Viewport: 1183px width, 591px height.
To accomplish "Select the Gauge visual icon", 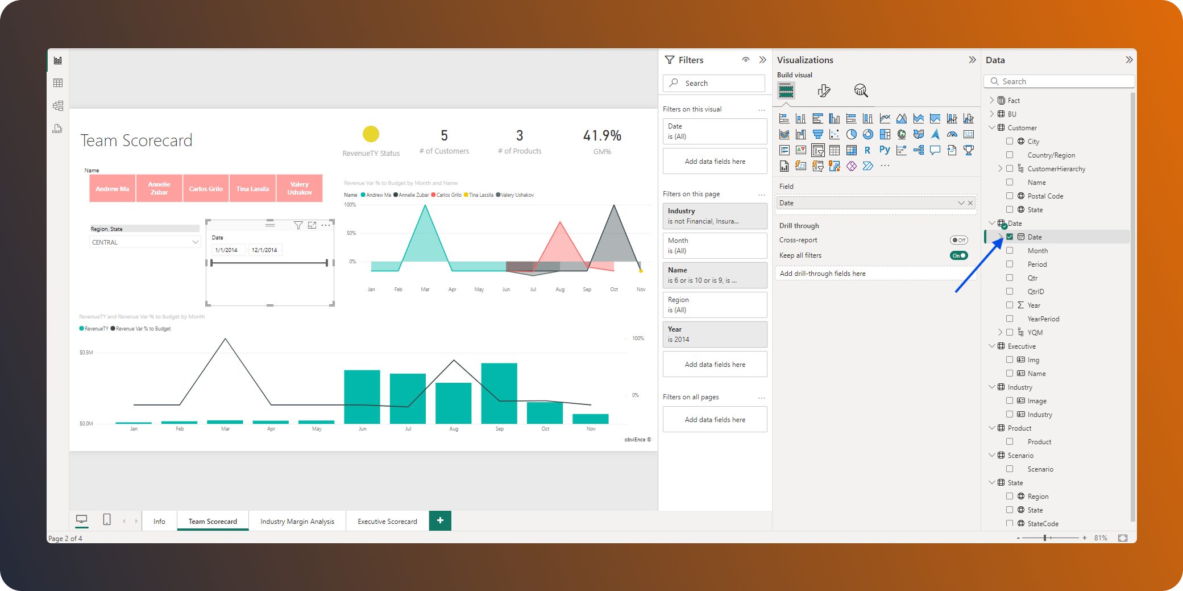I will tap(952, 134).
